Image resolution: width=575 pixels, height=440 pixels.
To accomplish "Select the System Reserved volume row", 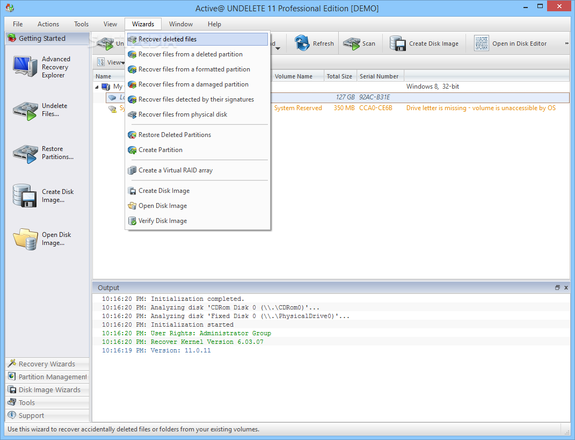I will click(x=337, y=109).
